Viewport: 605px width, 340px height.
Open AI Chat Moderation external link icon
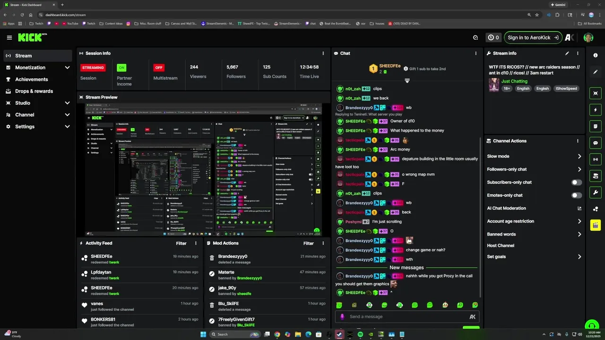[x=579, y=208]
